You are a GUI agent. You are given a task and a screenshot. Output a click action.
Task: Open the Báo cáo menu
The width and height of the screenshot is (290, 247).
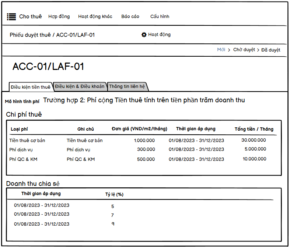pyautogui.click(x=130, y=17)
